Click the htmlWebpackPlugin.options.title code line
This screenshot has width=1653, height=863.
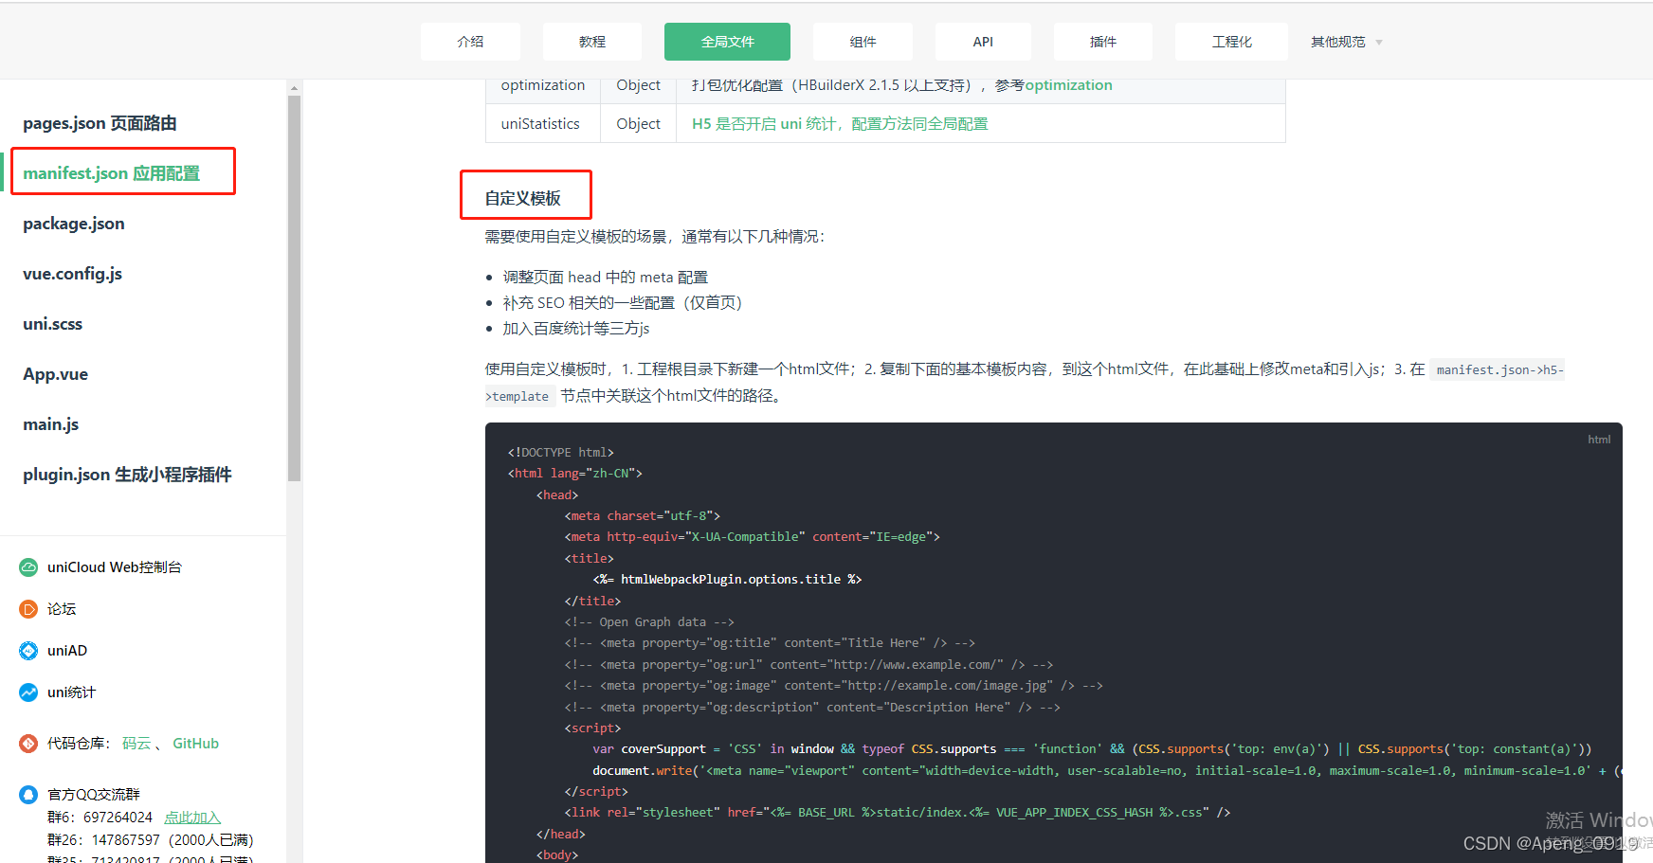click(x=727, y=580)
